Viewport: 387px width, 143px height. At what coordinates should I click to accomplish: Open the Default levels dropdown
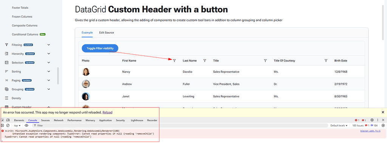[339, 126]
